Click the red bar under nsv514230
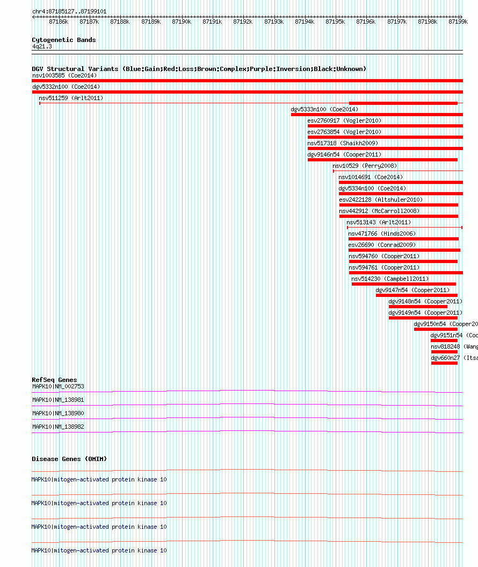 coord(404,284)
